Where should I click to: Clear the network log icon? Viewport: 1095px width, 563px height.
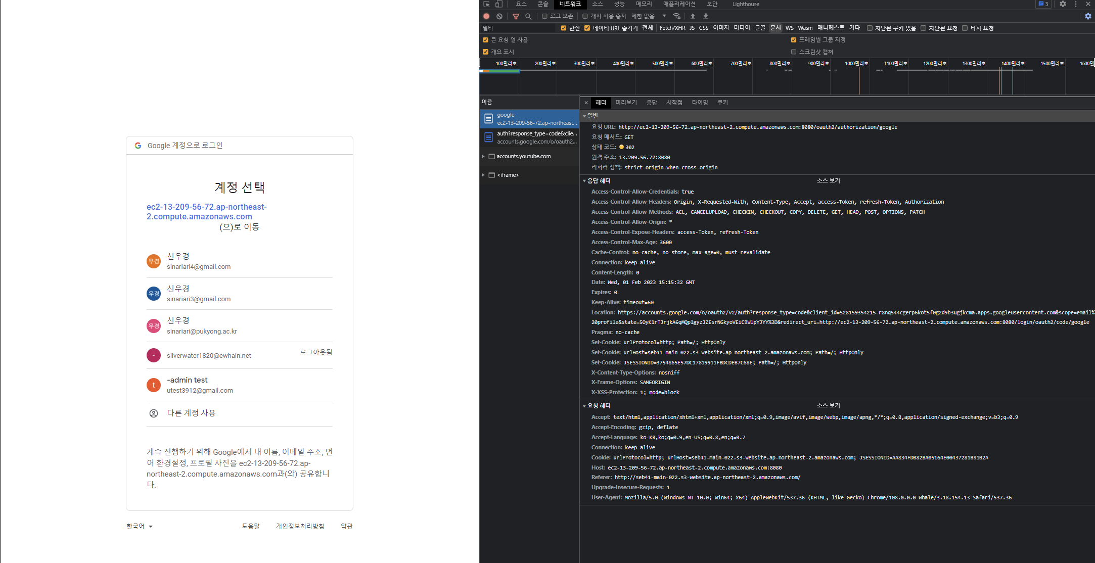point(499,16)
